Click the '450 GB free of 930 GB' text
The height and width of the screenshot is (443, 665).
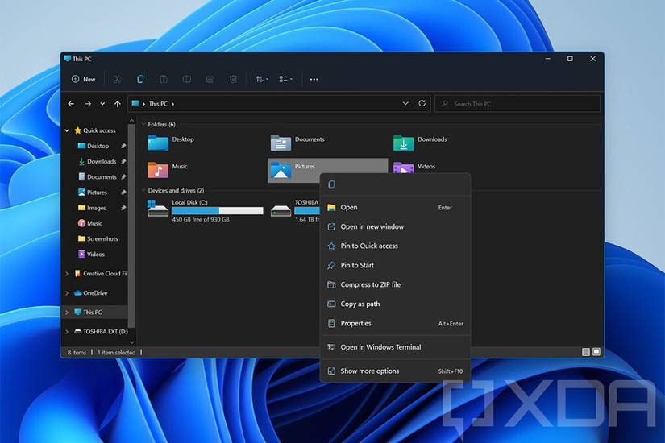pyautogui.click(x=201, y=220)
